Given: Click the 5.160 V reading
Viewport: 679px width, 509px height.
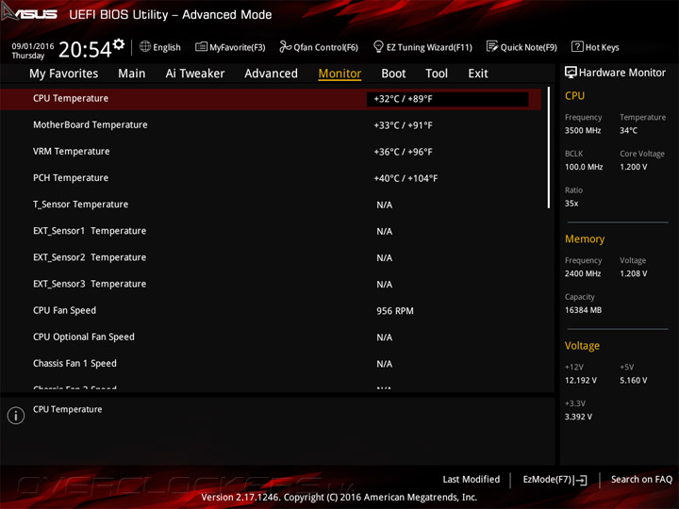Looking at the screenshot, I should [x=634, y=381].
